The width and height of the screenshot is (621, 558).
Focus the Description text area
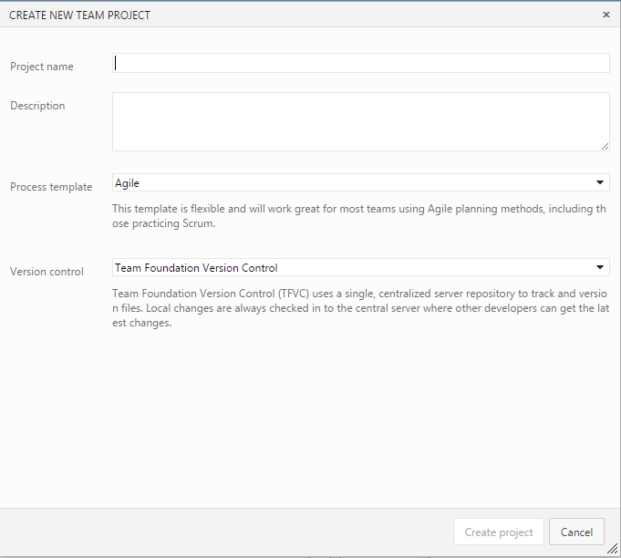(360, 120)
